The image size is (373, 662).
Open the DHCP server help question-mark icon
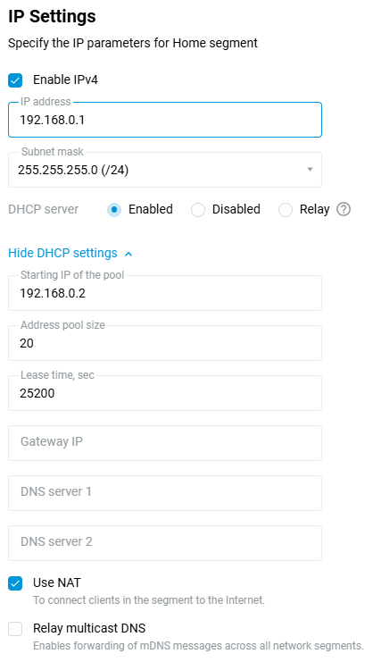[x=344, y=209]
